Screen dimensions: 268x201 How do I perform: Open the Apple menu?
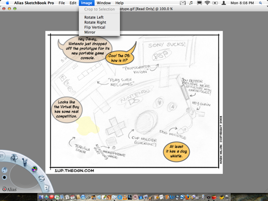coord(7,3)
